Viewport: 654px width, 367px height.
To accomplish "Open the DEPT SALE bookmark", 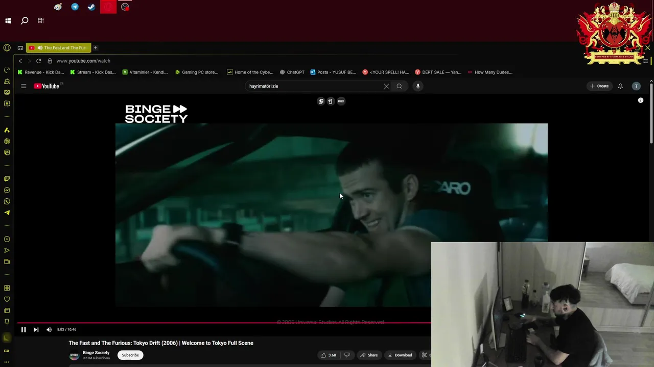I will 438,72.
